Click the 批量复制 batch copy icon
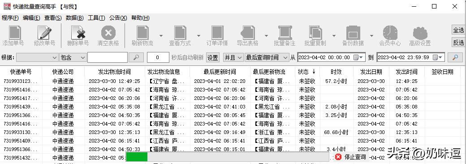 click(x=315, y=32)
